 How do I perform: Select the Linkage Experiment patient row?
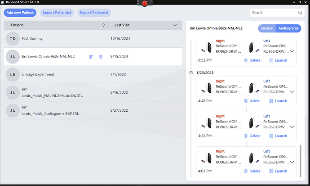coord(93,74)
